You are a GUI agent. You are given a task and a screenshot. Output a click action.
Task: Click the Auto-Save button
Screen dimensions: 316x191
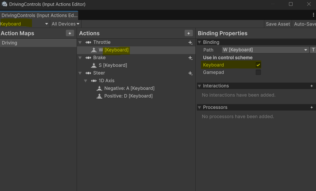[x=304, y=24]
